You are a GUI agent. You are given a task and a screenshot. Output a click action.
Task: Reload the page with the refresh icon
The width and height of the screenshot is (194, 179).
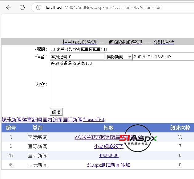pyautogui.click(x=22, y=7)
